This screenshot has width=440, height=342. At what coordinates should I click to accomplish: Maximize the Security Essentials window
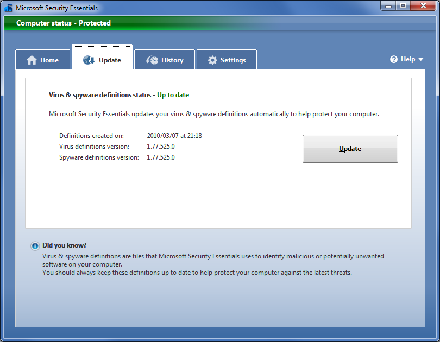403,6
